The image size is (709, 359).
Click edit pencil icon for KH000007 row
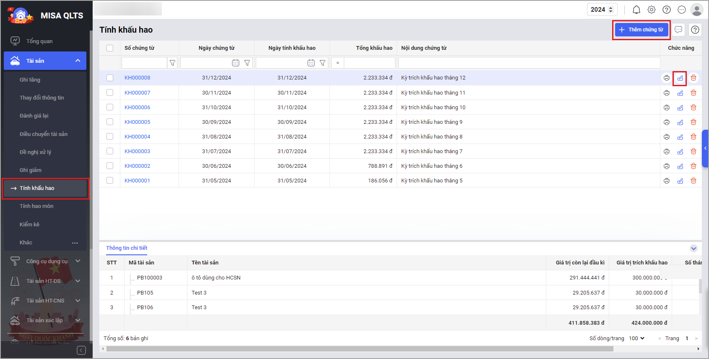(x=680, y=93)
